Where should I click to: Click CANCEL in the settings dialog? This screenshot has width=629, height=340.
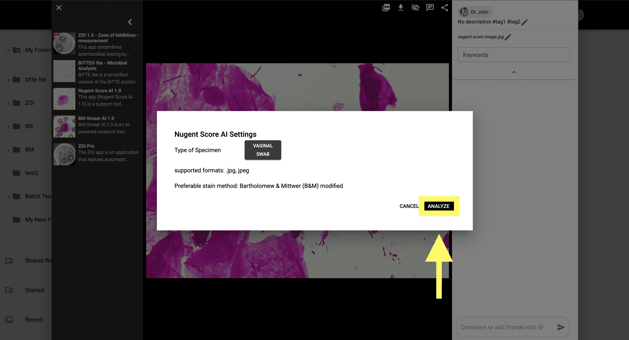click(x=409, y=206)
